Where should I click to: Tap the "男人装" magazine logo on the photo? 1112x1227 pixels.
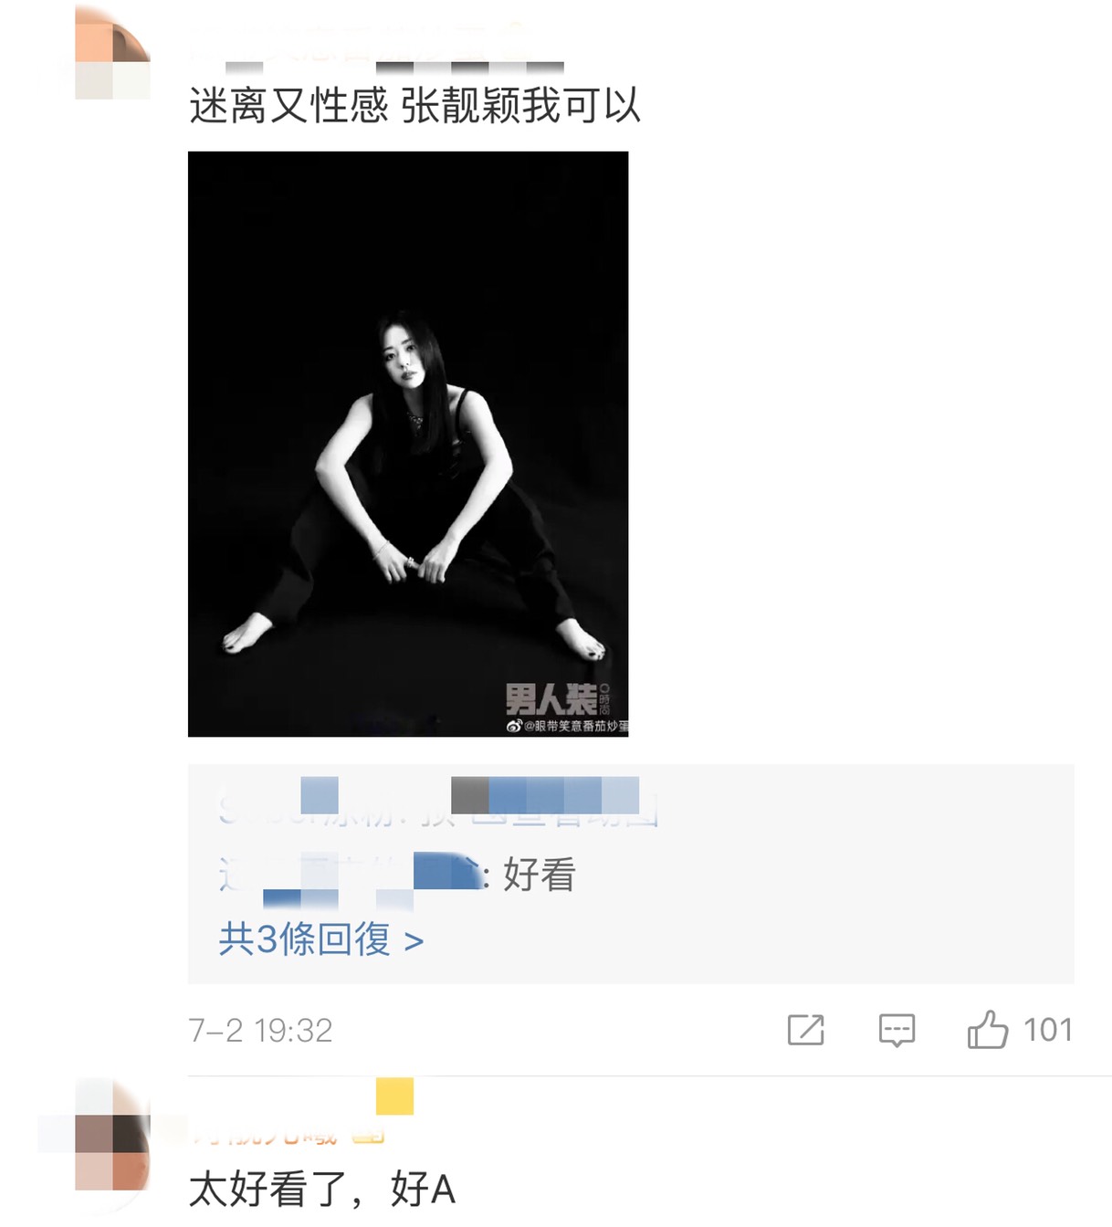pos(551,699)
